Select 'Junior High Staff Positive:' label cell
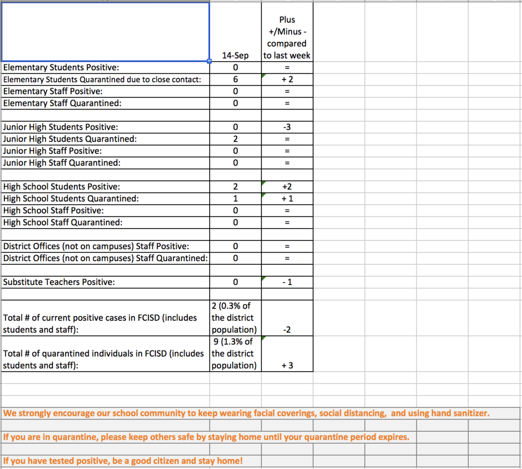Viewport: 522px width, 469px height. coord(106,151)
